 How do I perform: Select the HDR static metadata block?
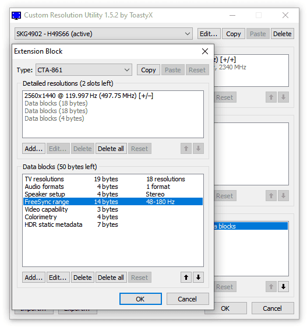113,224
